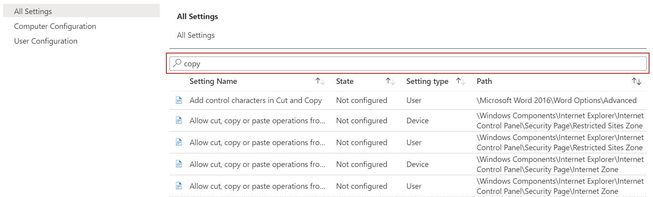Click the 'copy' search input field
This screenshot has width=653, height=197.
[408, 64]
